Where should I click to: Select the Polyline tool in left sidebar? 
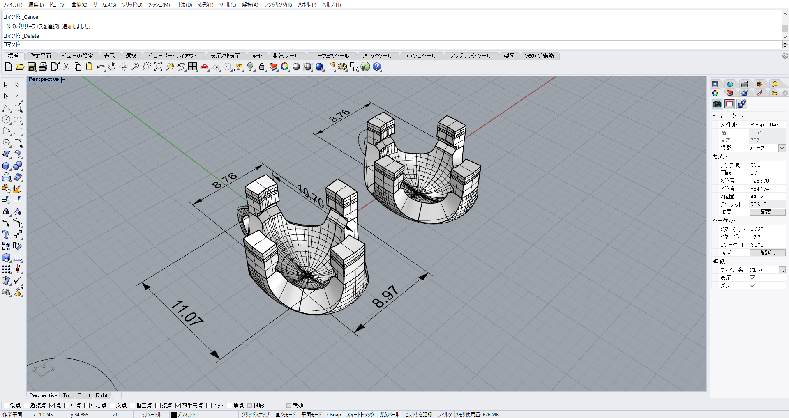point(6,108)
